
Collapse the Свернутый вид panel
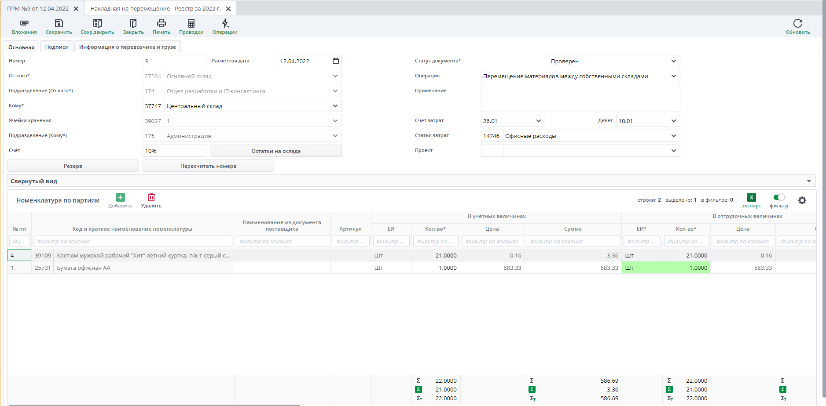pos(808,181)
